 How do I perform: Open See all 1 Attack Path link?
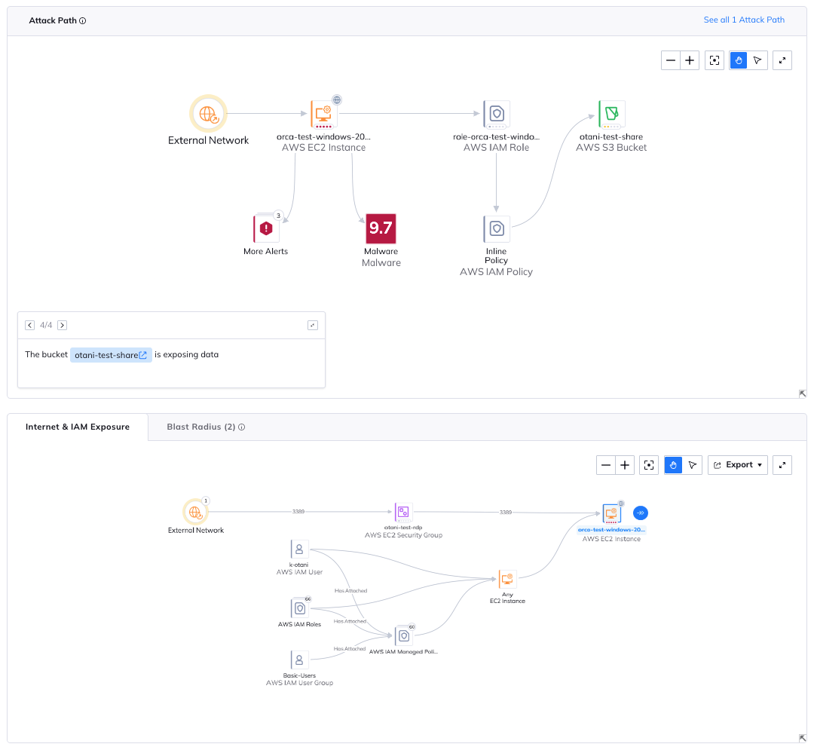point(743,20)
